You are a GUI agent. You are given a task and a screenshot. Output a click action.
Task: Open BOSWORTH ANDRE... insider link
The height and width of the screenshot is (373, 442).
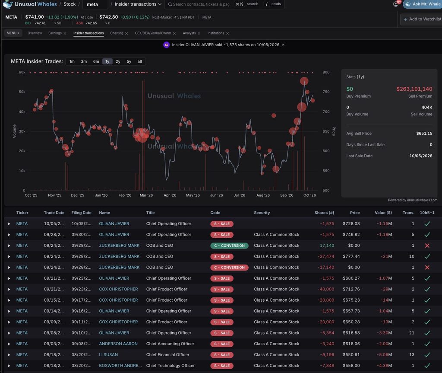(120, 365)
